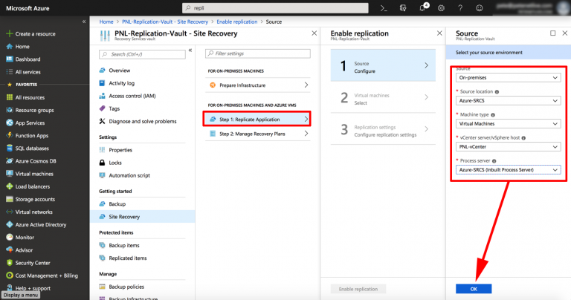Click info icon beside Machine type

[493, 115]
